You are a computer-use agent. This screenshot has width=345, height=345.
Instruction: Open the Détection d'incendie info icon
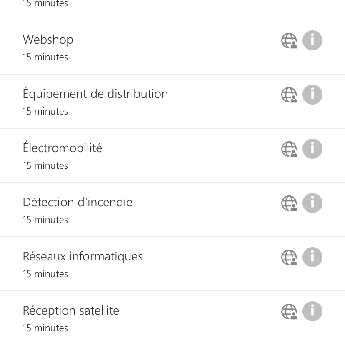coord(312,203)
